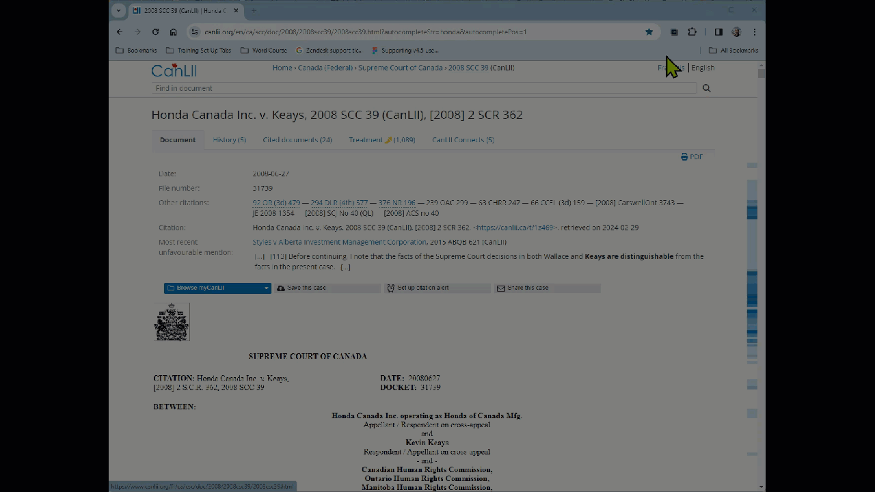Open the Chrome three-dot menu
The height and width of the screenshot is (492, 875).
click(754, 32)
